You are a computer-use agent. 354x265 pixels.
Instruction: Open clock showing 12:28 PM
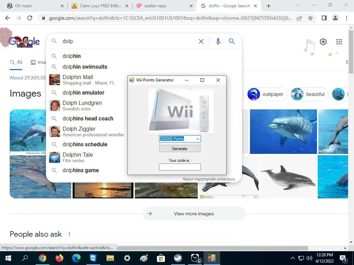pyautogui.click(x=324, y=258)
